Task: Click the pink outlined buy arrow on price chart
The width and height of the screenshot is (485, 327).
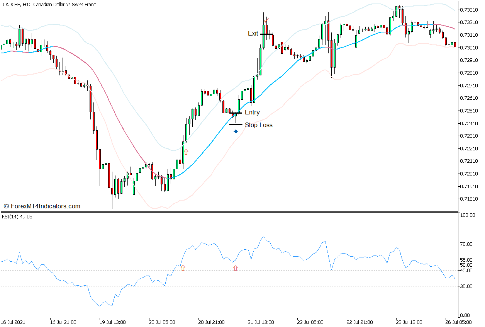Action: click(186, 152)
